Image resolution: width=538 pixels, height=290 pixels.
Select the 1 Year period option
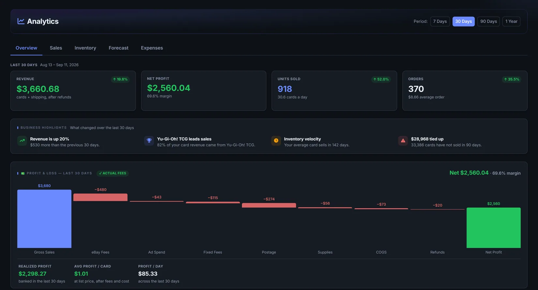click(511, 22)
